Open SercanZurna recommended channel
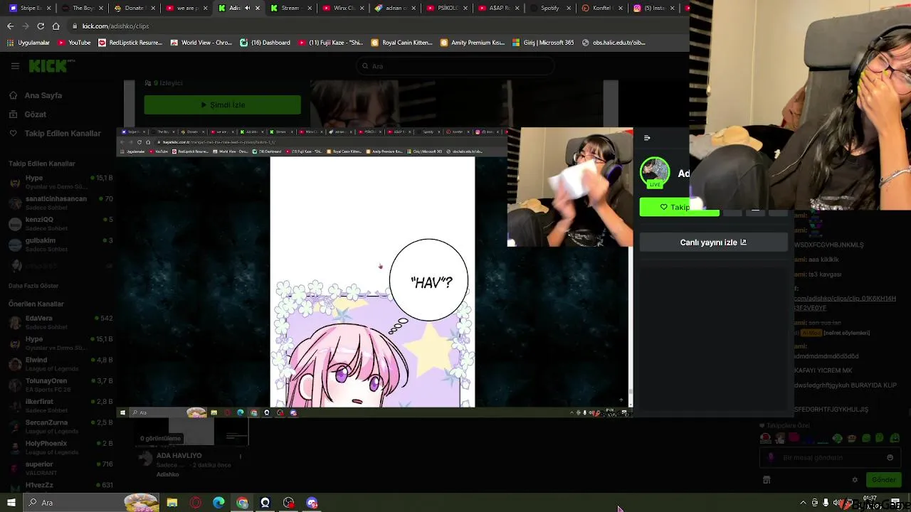The width and height of the screenshot is (911, 512). click(x=60, y=426)
